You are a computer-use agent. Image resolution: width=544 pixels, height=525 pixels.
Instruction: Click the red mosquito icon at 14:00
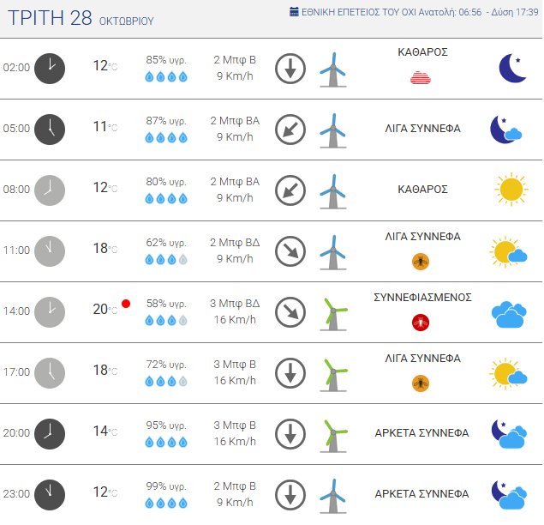420,322
